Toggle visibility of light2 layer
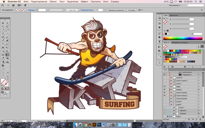This screenshot has height=128, width=205. [165, 86]
